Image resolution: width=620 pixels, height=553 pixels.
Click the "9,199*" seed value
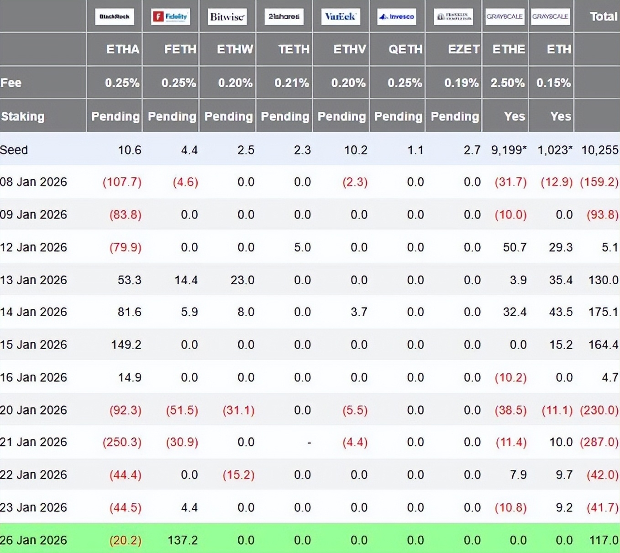(509, 150)
